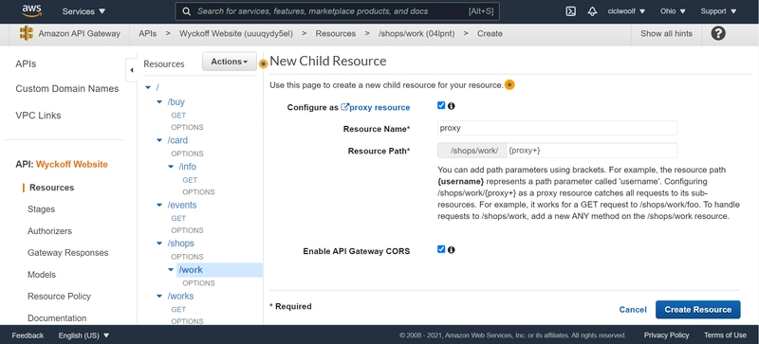Click the info icon beside CORS checkbox
The width and height of the screenshot is (759, 344).
click(452, 249)
